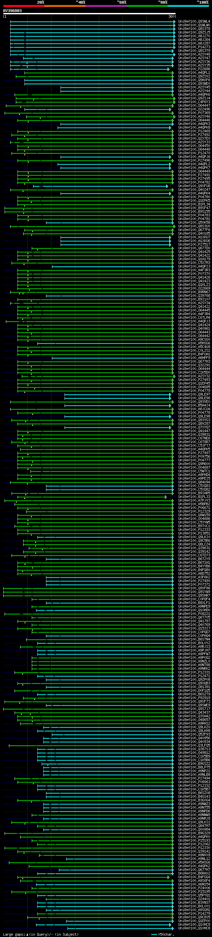The image size is (212, 937).
Task: Select alignment label UniRef100_Q9AXF6
Action: coord(194,80)
